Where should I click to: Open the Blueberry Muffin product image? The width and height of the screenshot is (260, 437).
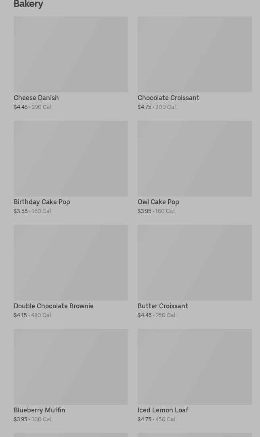[71, 366]
